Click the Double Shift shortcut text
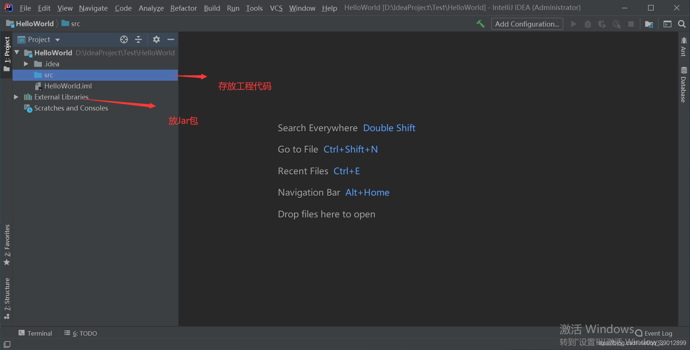Image resolution: width=690 pixels, height=350 pixels. [x=389, y=128]
